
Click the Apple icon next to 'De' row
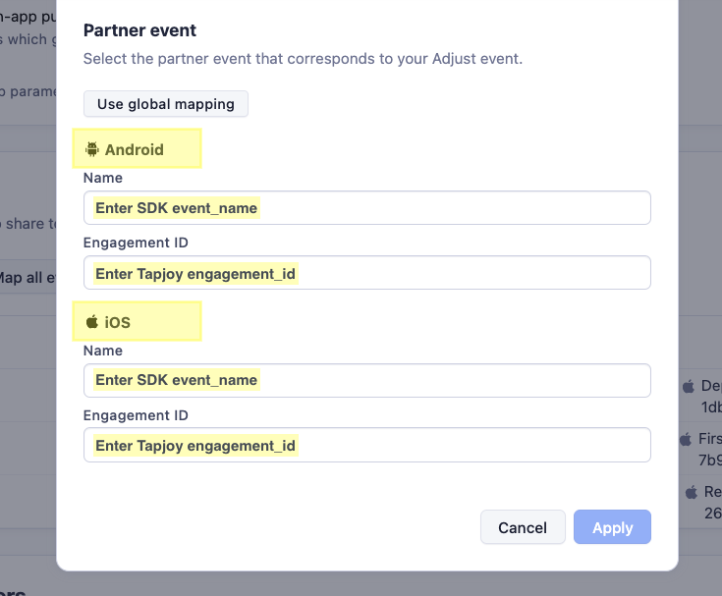[689, 386]
